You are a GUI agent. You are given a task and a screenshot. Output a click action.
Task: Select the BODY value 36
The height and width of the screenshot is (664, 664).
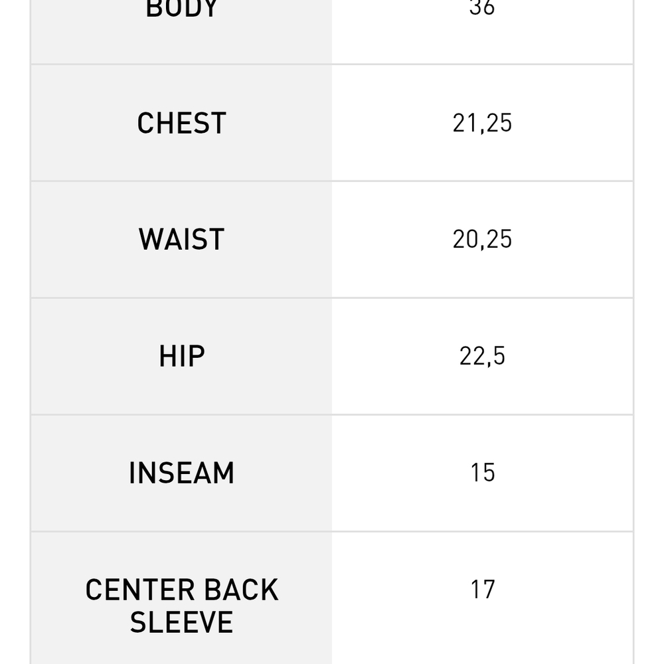pyautogui.click(x=482, y=7)
